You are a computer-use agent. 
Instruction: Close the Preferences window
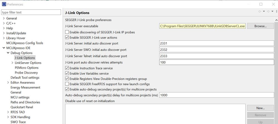point(272,4)
